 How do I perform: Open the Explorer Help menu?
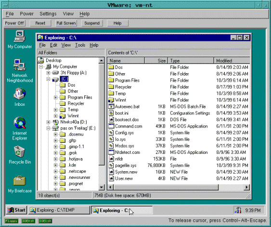point(94,45)
